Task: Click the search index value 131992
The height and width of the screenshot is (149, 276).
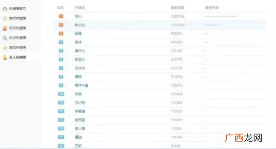Action: pos(176,102)
